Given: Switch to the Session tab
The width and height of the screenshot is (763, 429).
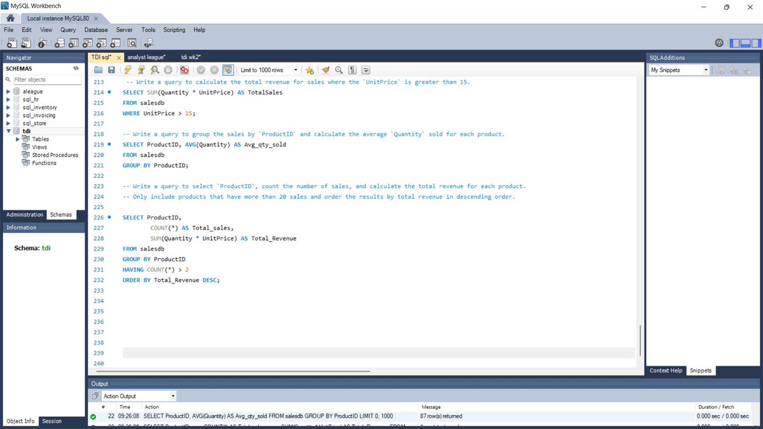Looking at the screenshot, I should coord(52,421).
